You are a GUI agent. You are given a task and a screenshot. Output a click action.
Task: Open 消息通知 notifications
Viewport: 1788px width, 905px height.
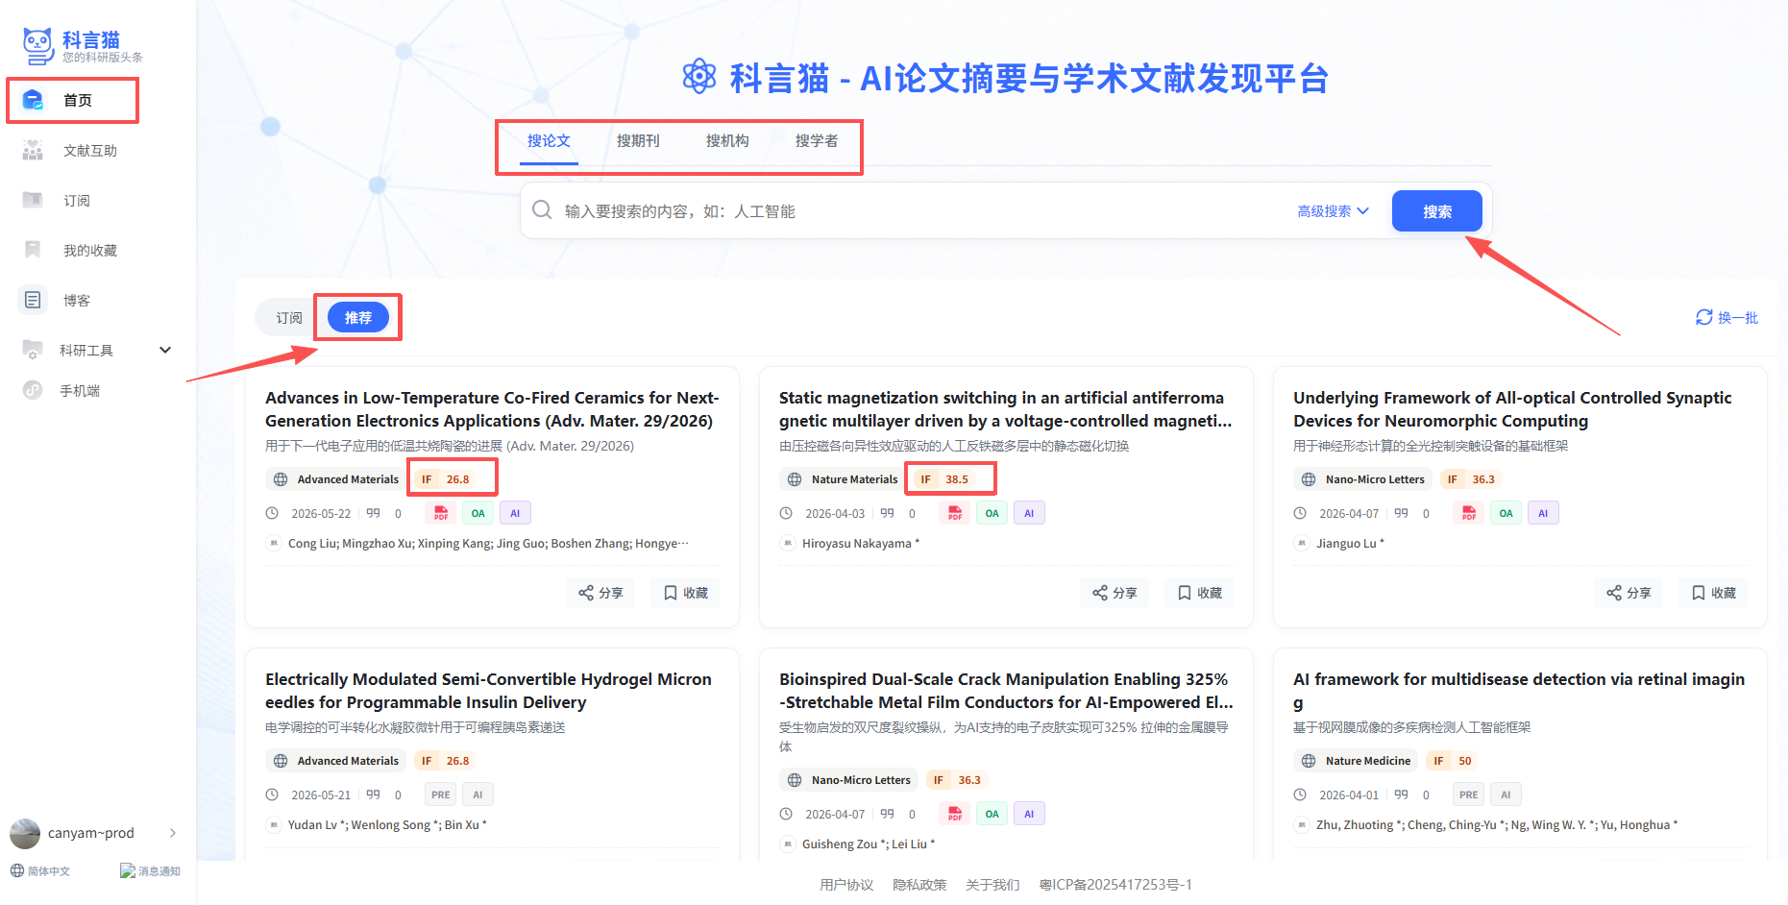coord(151,871)
